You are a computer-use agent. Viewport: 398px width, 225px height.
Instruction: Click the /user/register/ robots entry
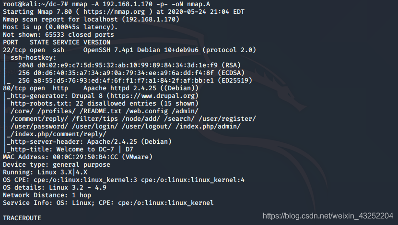tap(227, 119)
